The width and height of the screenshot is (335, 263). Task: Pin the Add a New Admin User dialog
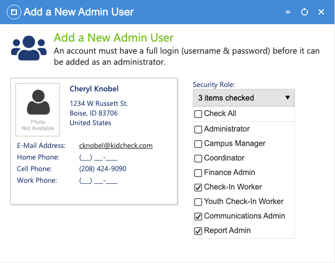tap(288, 12)
